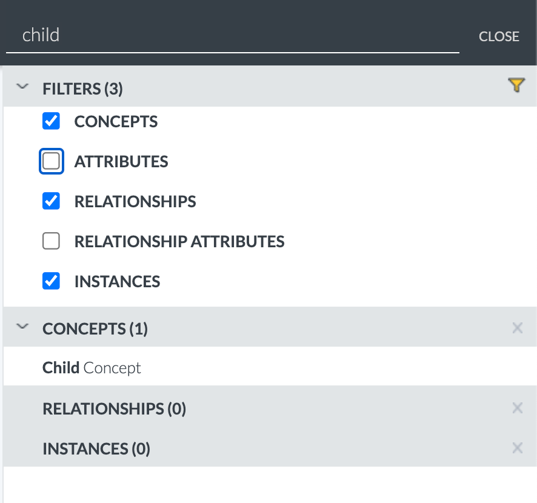
Task: Uncheck the Relationships filter checkbox
Action: (51, 201)
